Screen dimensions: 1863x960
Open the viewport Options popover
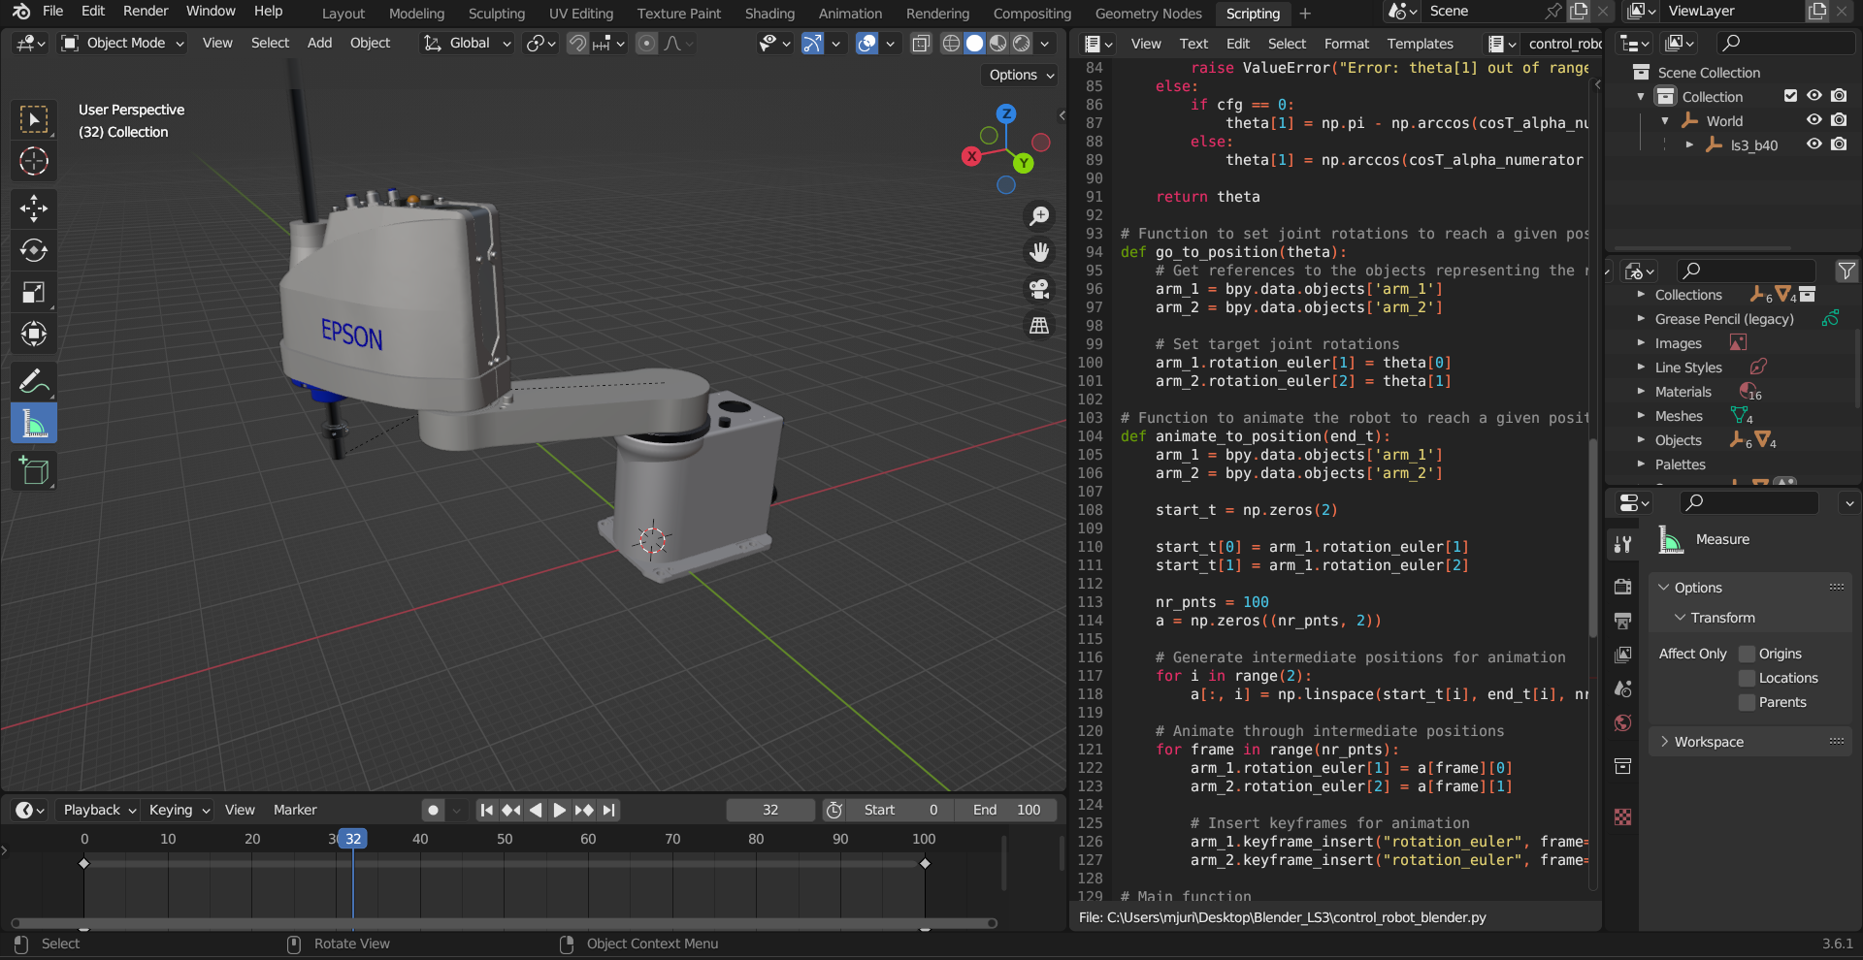click(x=1021, y=75)
